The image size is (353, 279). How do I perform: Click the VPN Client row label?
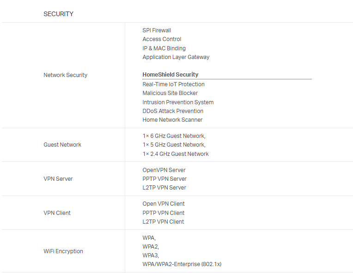click(57, 213)
